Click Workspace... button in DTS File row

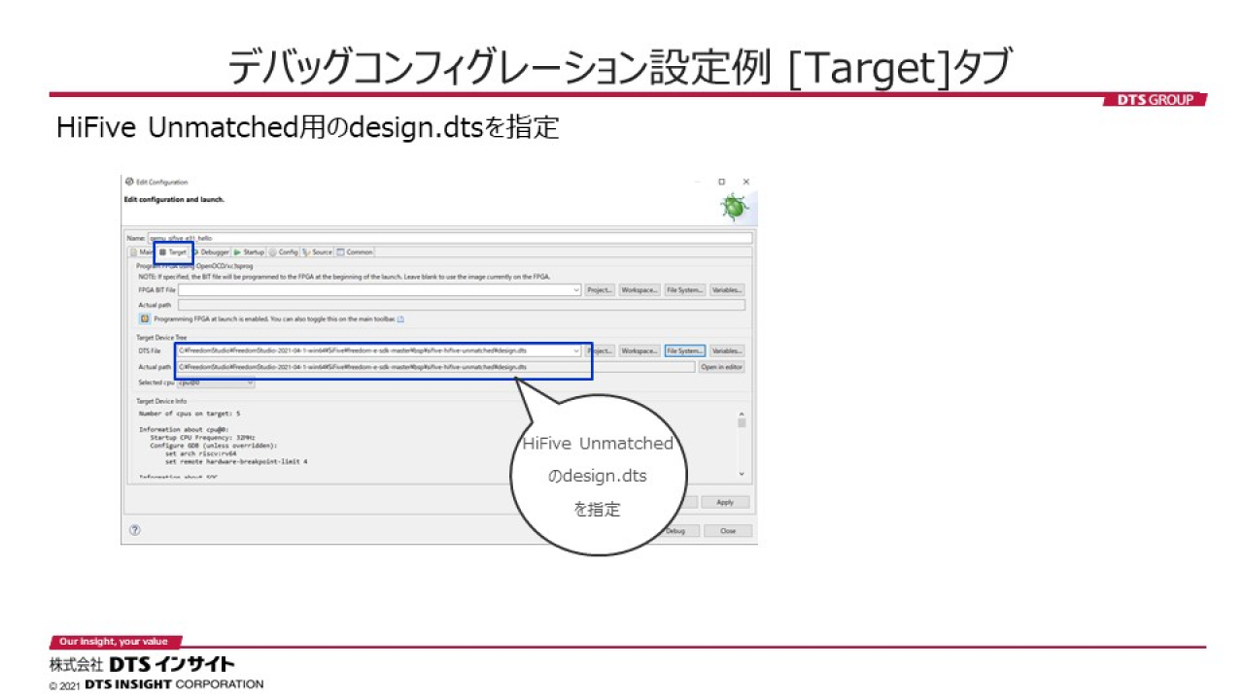click(639, 350)
